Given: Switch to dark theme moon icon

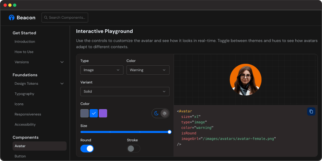Looking at the screenshot, I should point(156,113).
